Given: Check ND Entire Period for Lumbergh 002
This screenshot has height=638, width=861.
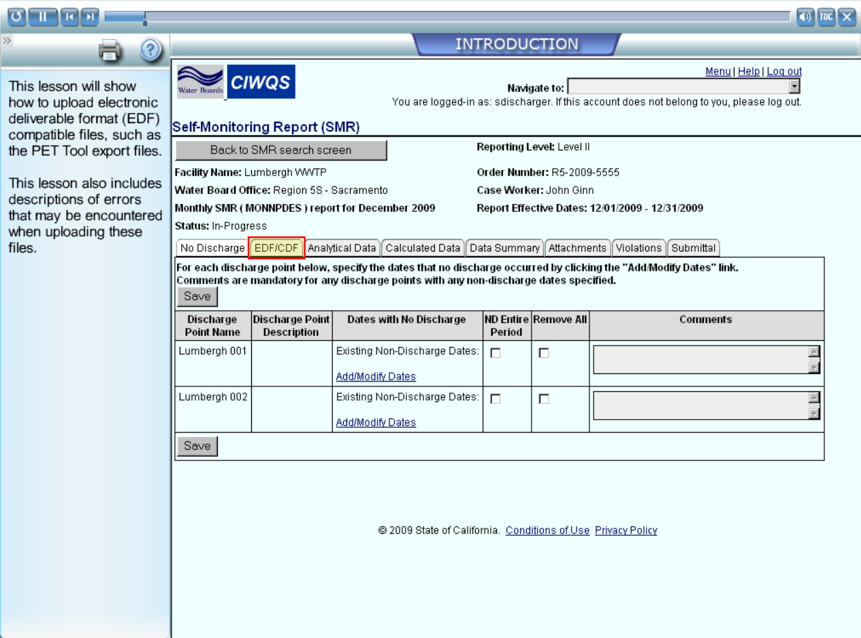Looking at the screenshot, I should pos(496,399).
